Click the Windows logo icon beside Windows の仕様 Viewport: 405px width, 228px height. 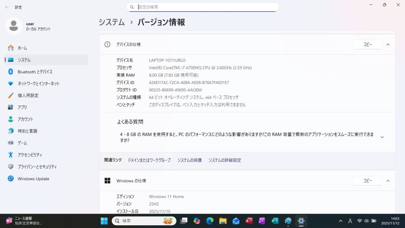click(107, 181)
